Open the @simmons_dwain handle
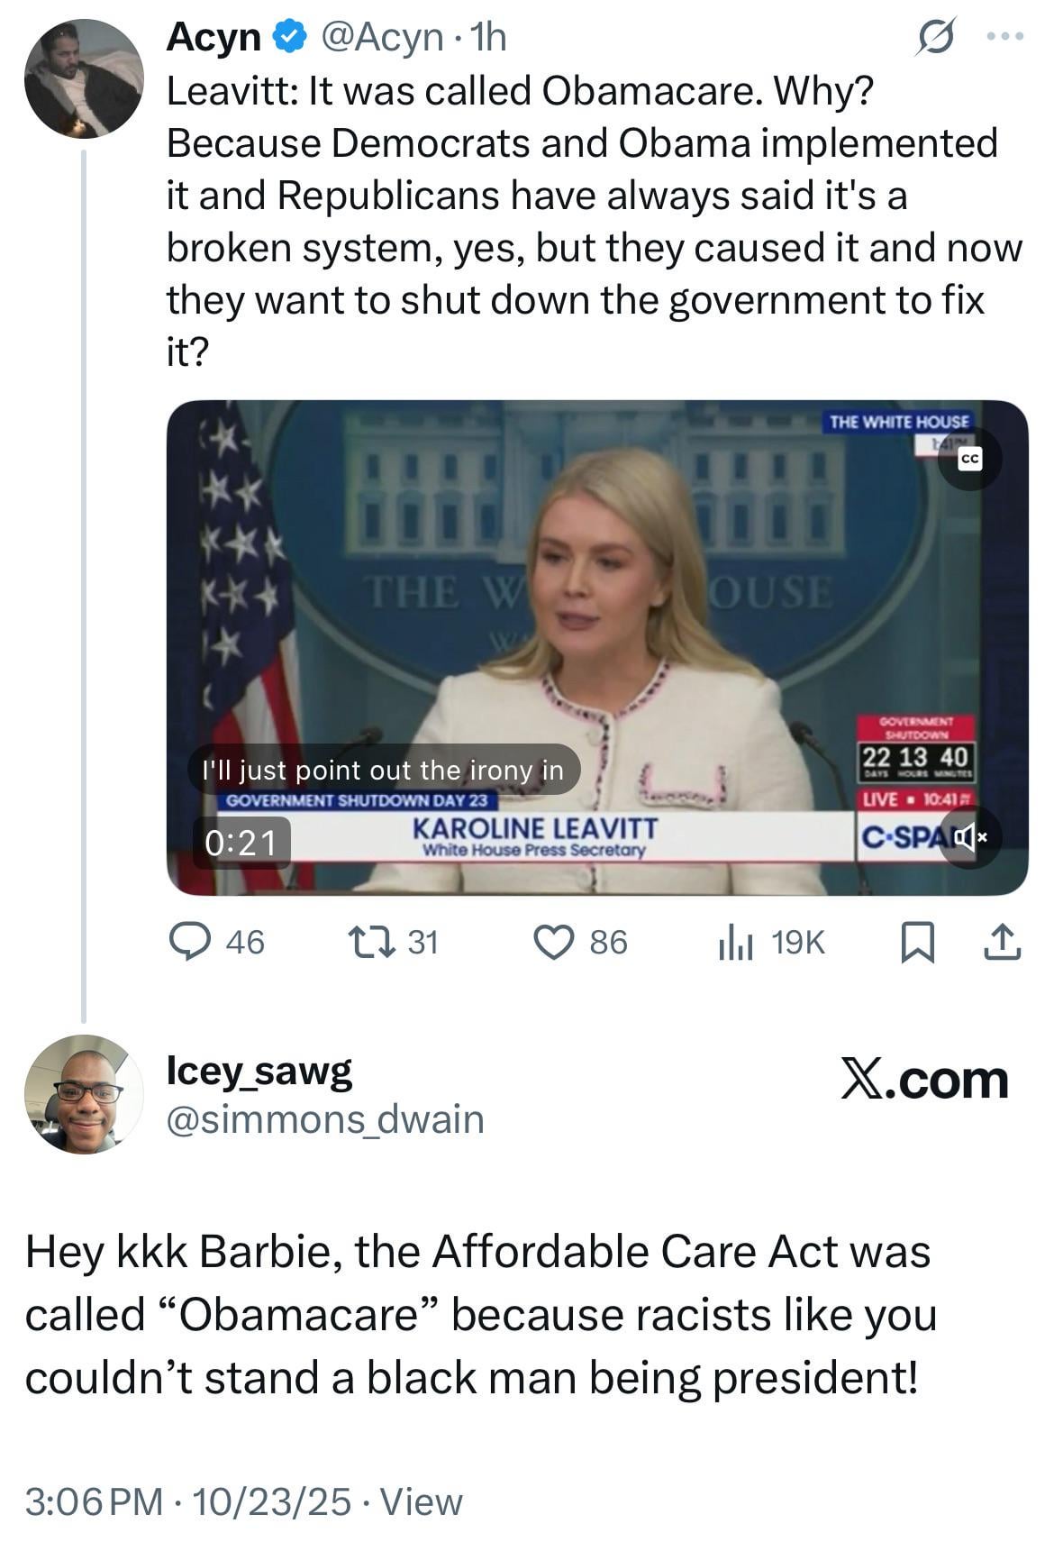 (x=325, y=1119)
